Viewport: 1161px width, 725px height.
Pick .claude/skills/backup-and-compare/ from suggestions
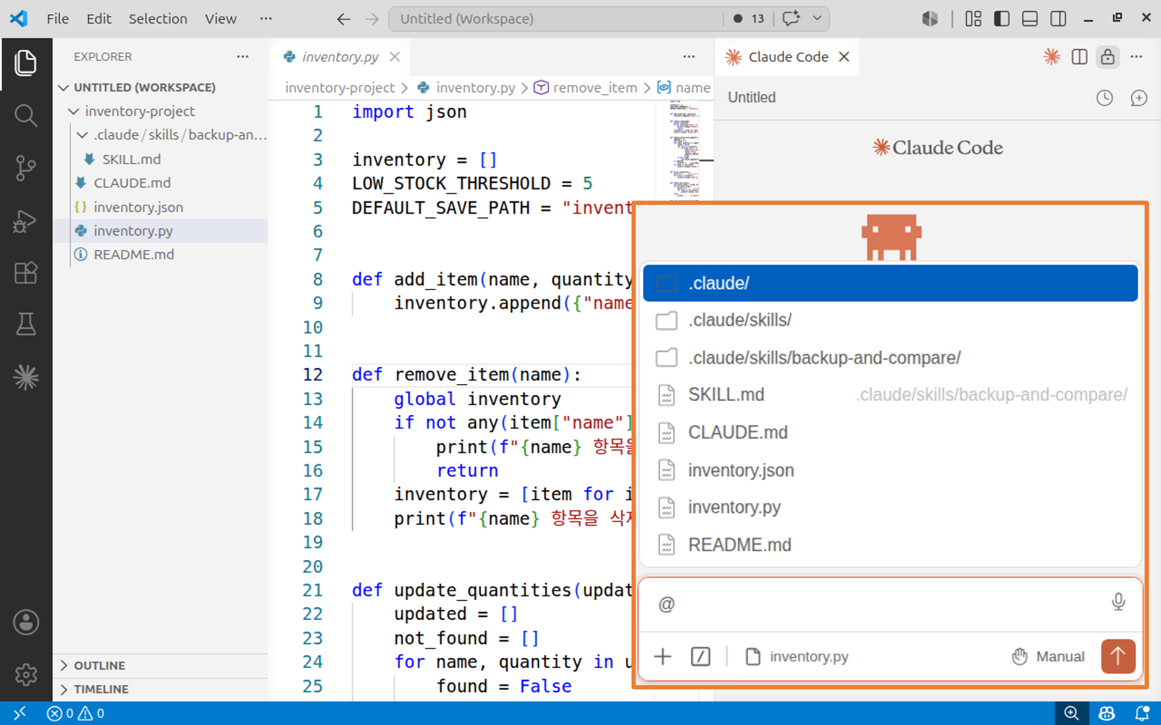tap(890, 357)
